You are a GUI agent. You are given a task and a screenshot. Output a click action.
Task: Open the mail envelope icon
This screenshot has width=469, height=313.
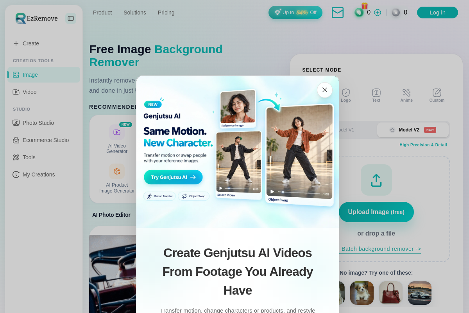pyautogui.click(x=338, y=13)
